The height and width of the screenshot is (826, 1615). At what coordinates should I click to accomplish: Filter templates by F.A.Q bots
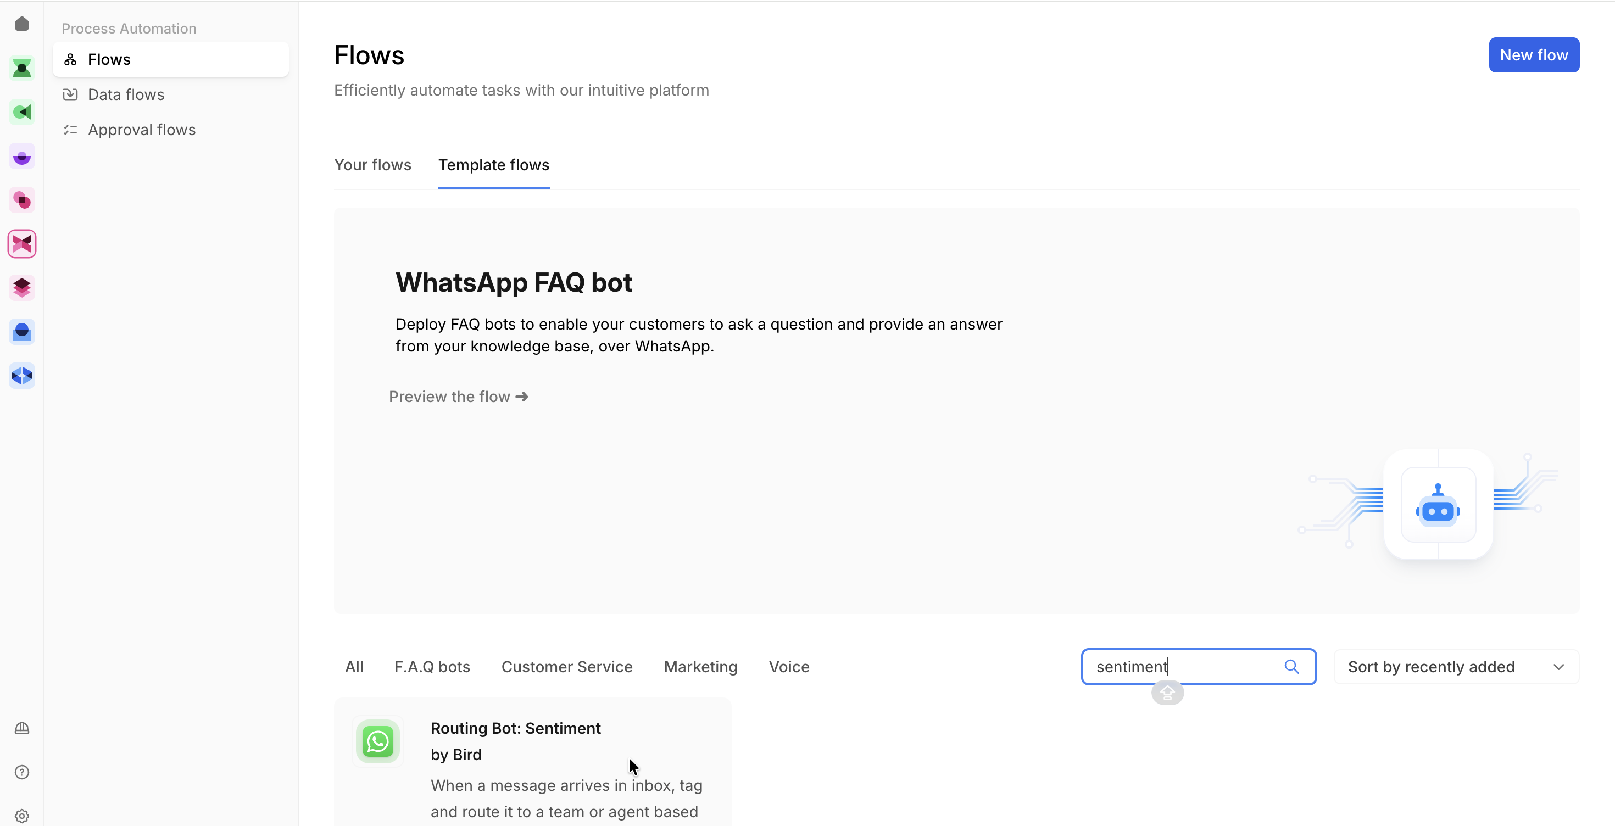(432, 666)
